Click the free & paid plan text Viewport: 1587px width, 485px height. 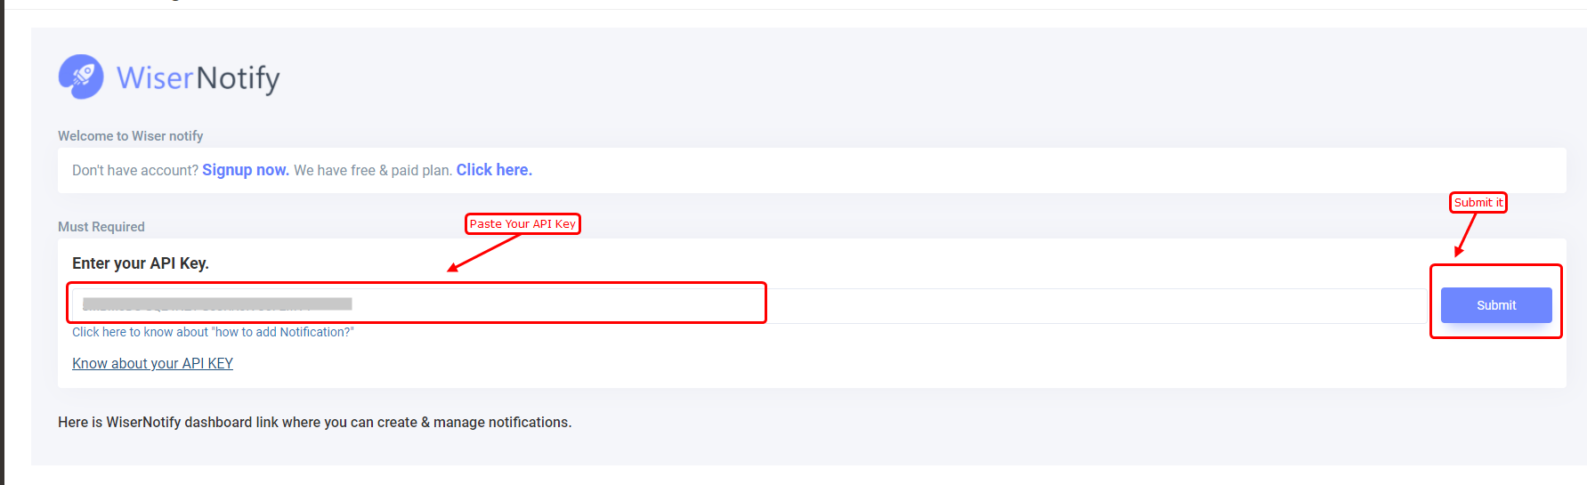373,170
